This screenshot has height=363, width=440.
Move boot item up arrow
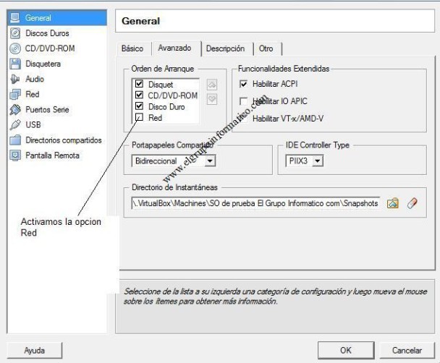click(212, 85)
